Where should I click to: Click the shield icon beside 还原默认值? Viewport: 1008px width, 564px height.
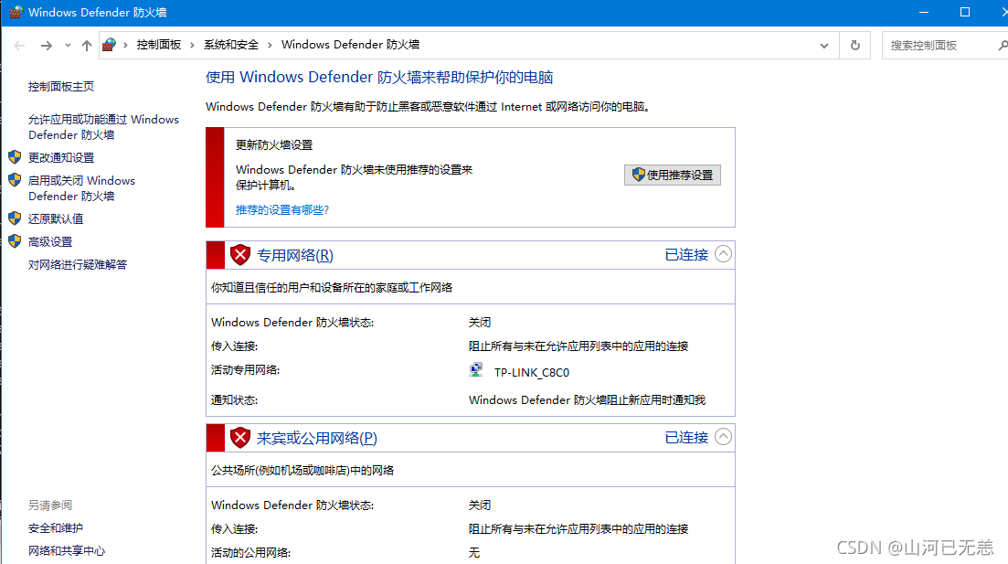pyautogui.click(x=15, y=218)
